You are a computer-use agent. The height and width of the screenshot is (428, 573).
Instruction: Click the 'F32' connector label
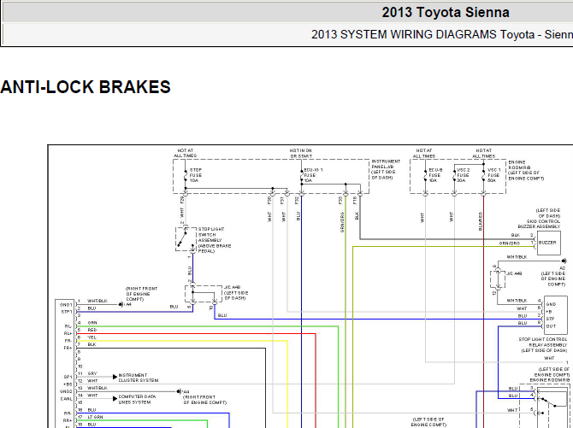[x=297, y=200]
